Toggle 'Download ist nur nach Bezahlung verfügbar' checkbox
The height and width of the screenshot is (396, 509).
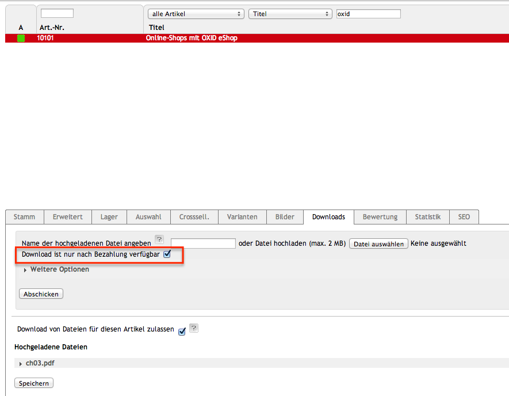[167, 254]
